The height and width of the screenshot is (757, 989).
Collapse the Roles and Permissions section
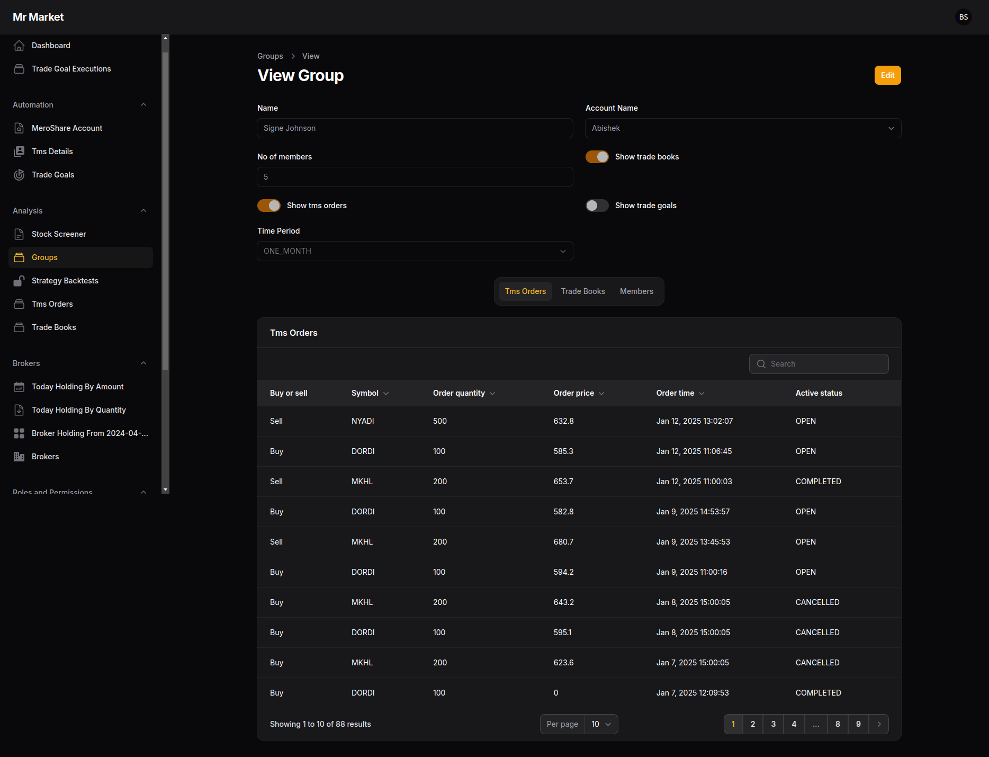click(x=143, y=492)
